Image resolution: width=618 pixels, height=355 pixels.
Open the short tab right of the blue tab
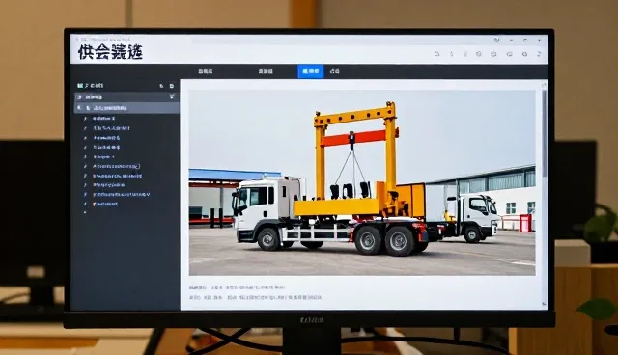[x=335, y=71]
